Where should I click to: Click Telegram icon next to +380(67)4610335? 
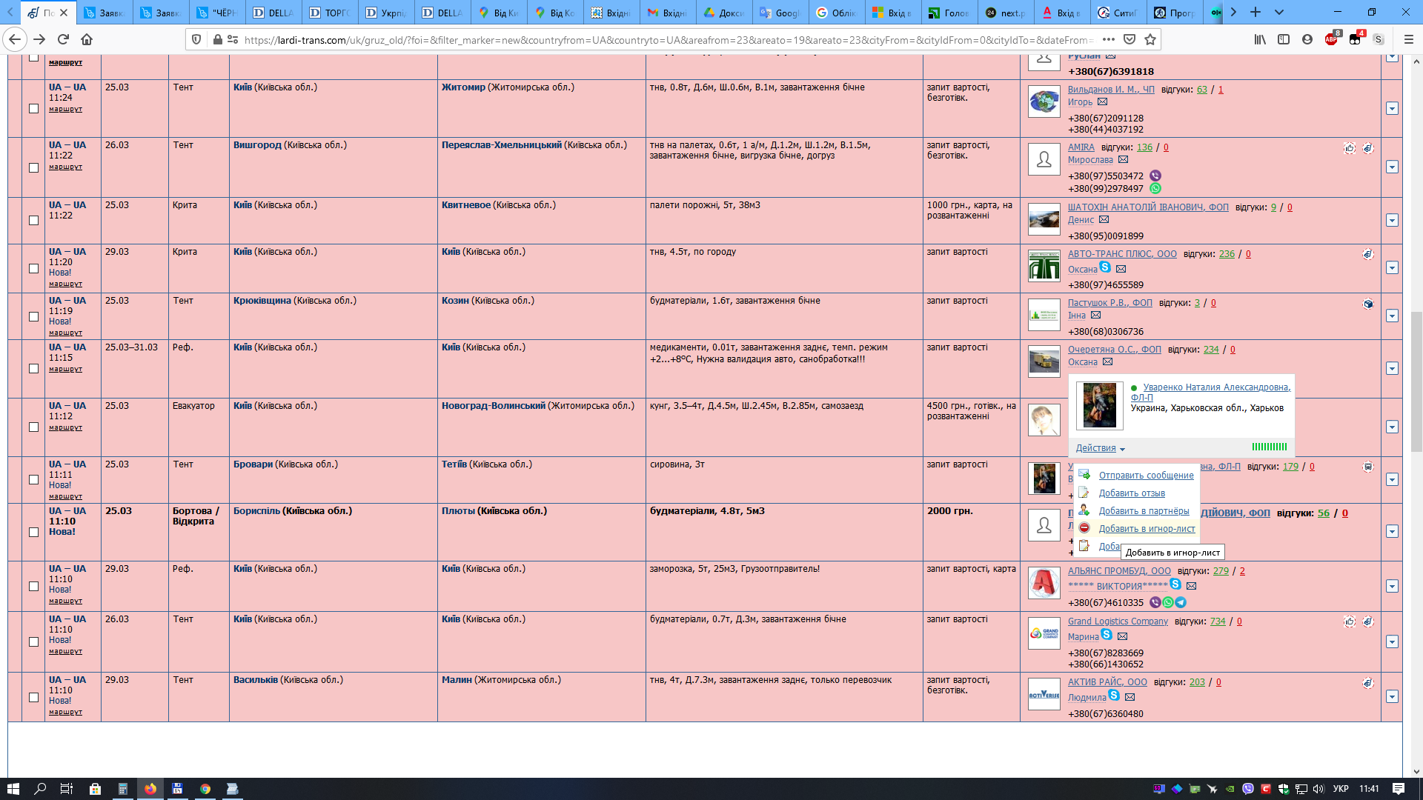[x=1181, y=602]
